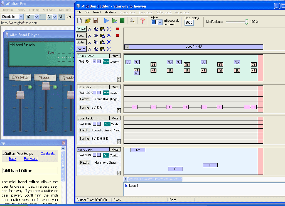Toggle Pan setting on Piano track
285x206 pixels.
(x=106, y=155)
